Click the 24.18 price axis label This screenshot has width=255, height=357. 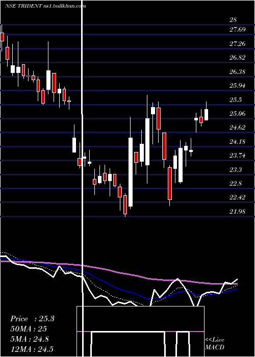click(x=238, y=142)
